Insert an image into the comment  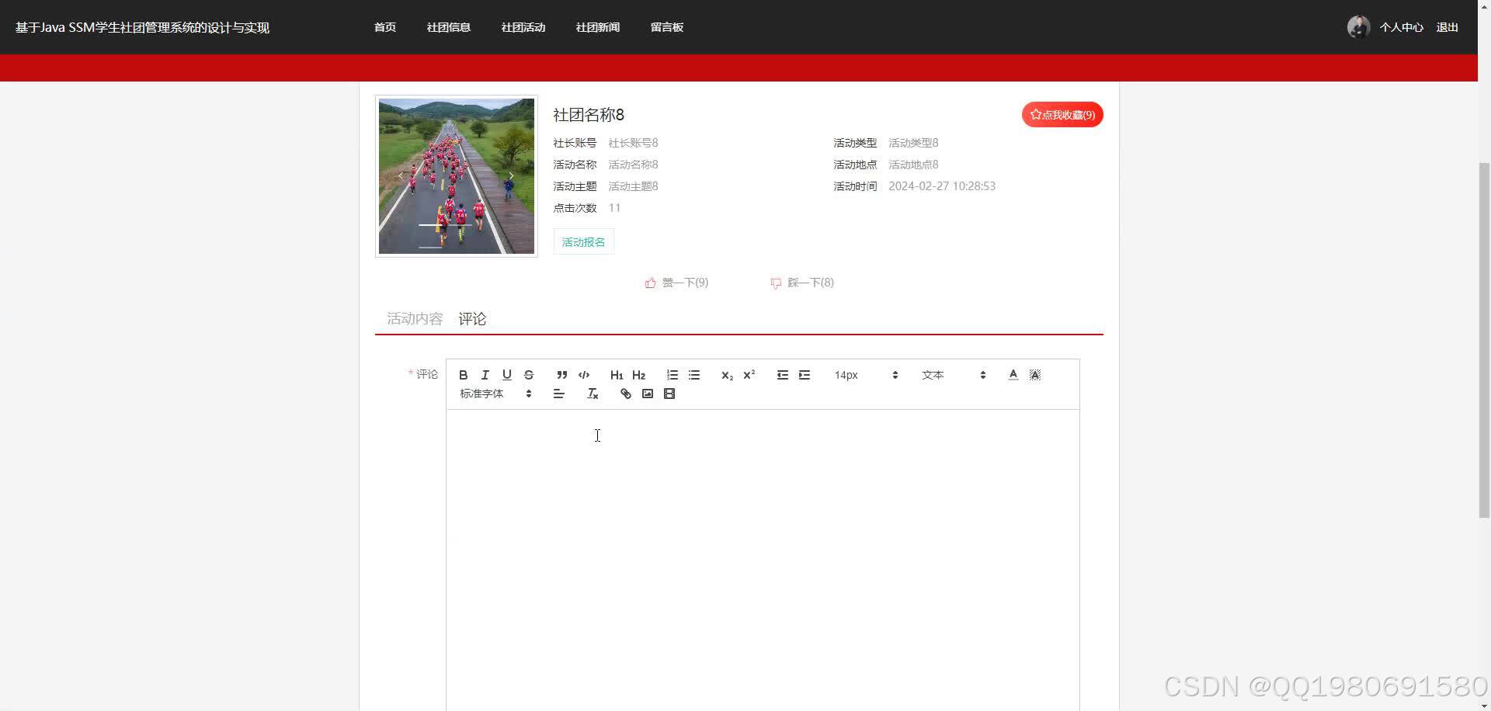[x=647, y=394]
